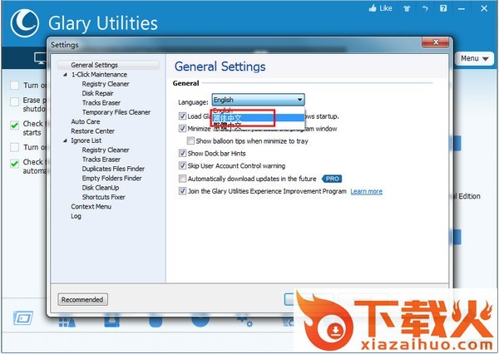Collapse the 1-Click Maintenance tree node
This screenshot has width=499, height=354.
(65, 75)
